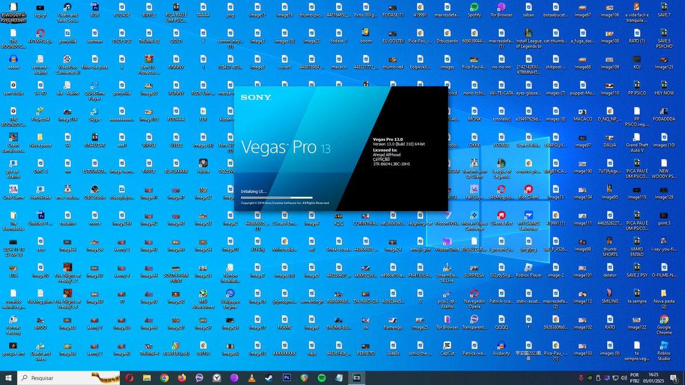Open the Roblox Studio shortcut
Viewport: 685px width, 385px height.
point(663,351)
